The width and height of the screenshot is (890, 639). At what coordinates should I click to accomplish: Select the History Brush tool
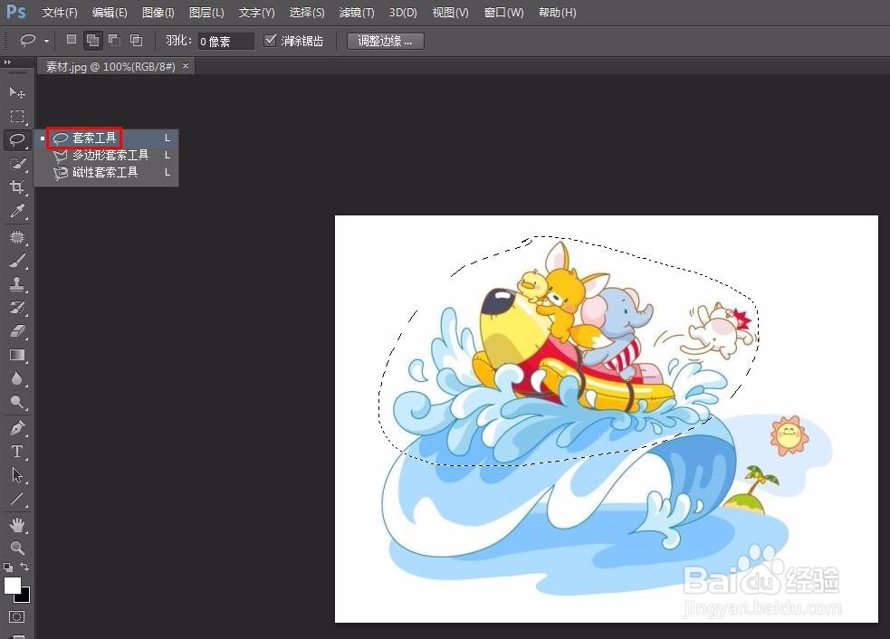17,308
